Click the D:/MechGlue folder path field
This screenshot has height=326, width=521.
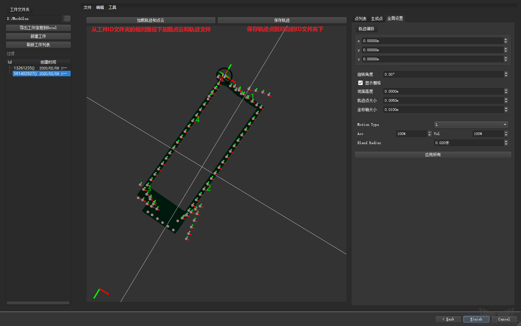(34, 19)
